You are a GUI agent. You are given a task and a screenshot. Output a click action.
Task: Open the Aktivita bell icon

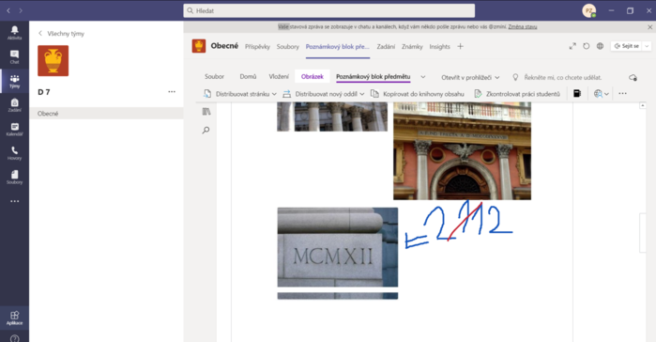pos(14,32)
